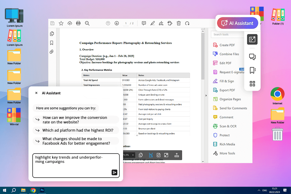Click the magnifier search icon in toolbar

tap(87, 23)
